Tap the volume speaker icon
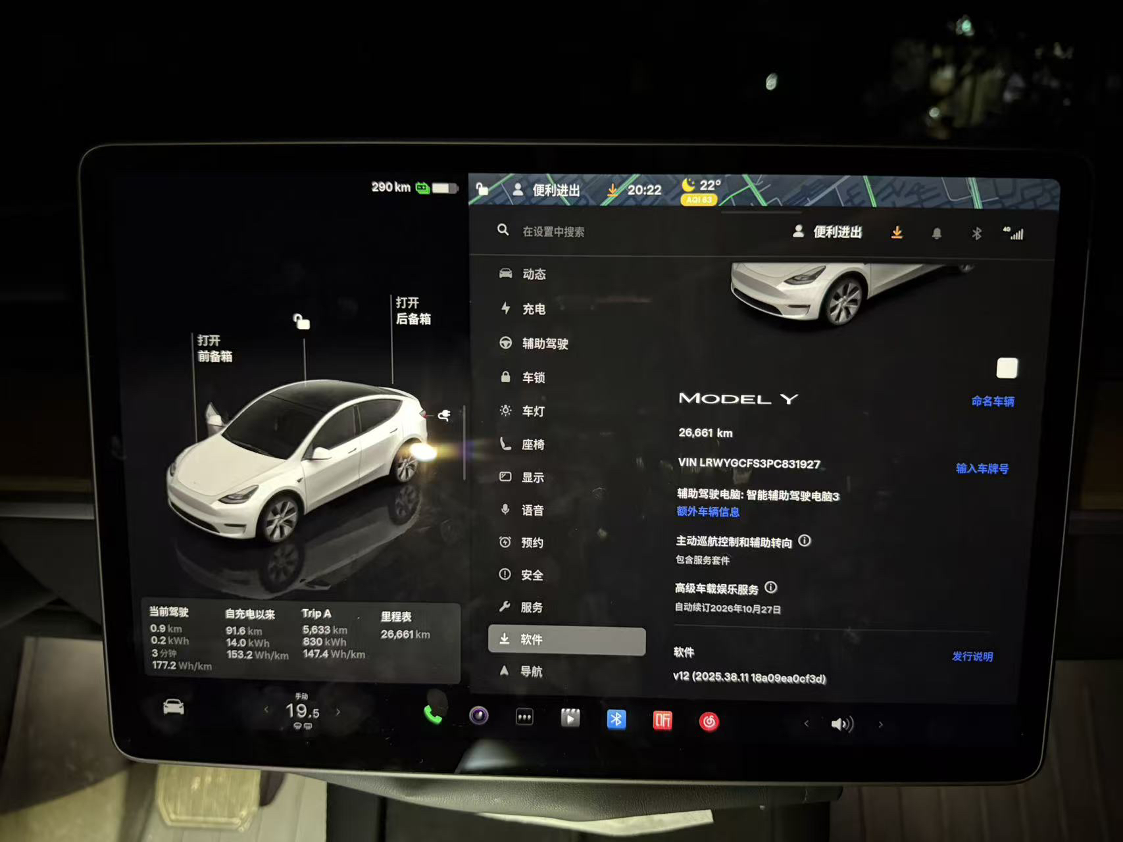 [842, 724]
